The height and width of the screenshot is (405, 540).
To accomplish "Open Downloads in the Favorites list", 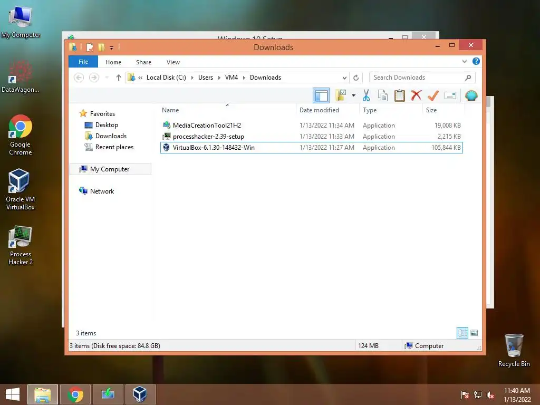I will (111, 136).
